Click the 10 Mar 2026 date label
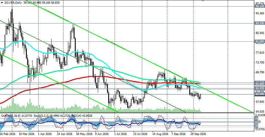This screenshot has width=265, height=137. click(27, 134)
